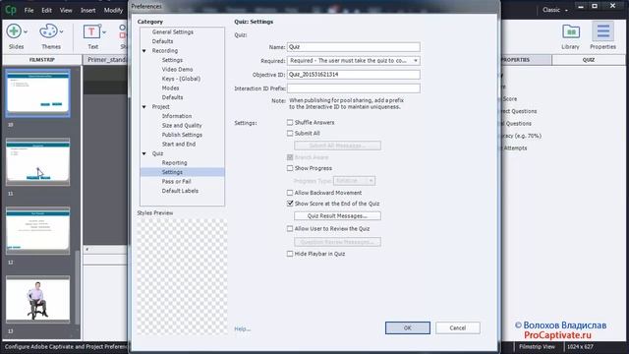Open the Library panel icon
The image size is (629, 354).
click(x=570, y=31)
